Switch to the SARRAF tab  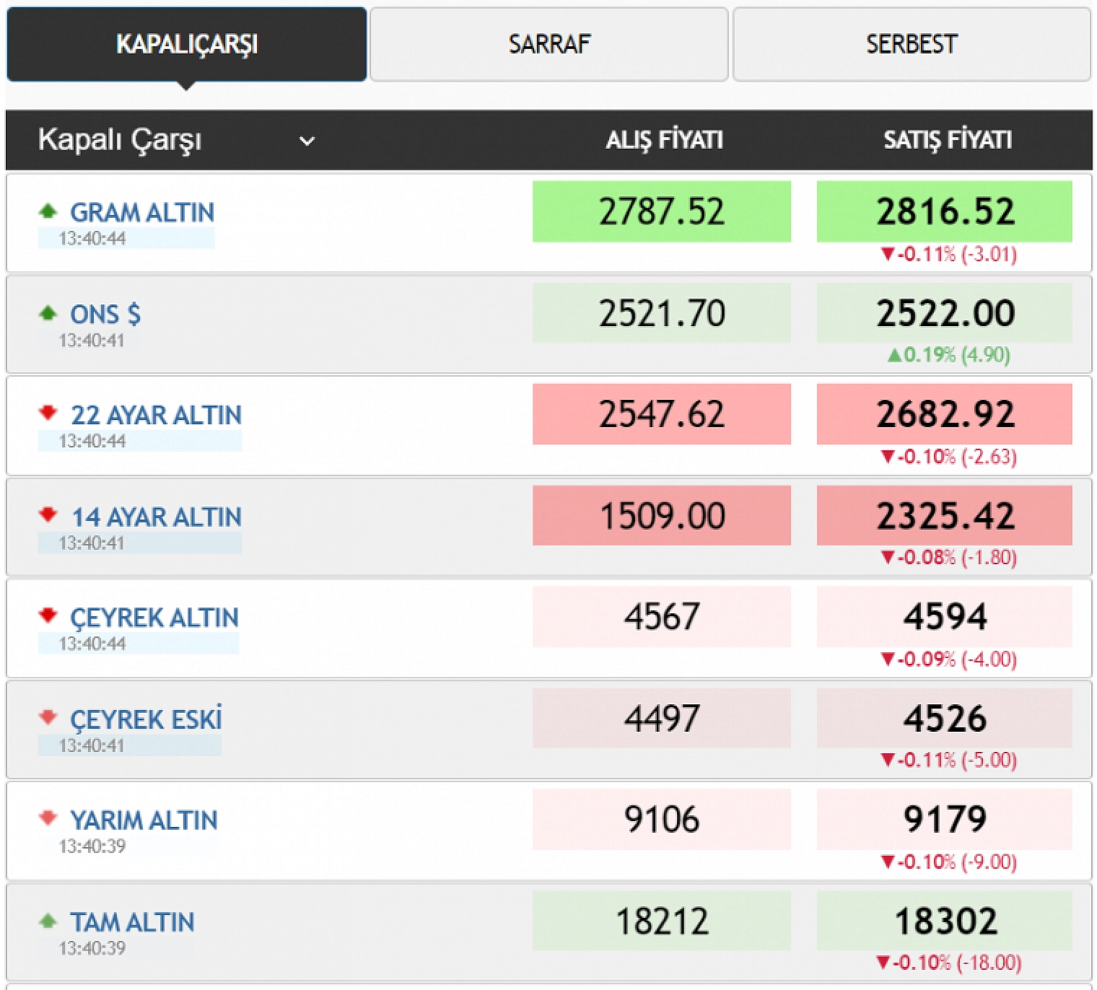pos(548,44)
